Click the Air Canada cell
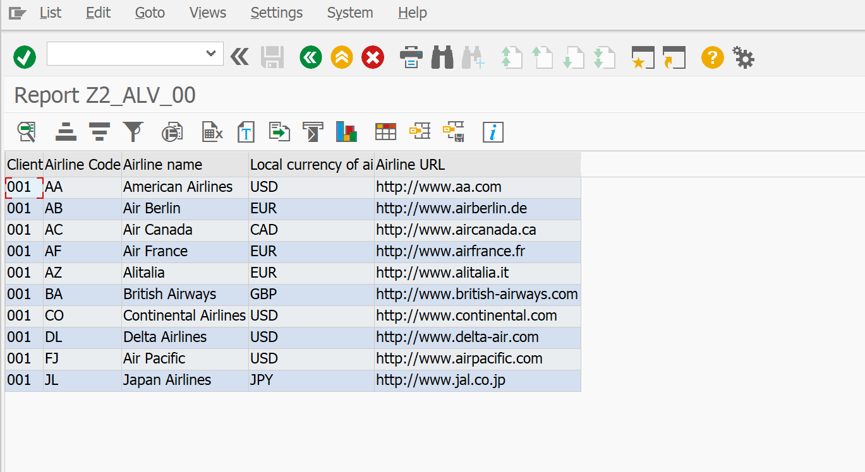 click(x=185, y=230)
